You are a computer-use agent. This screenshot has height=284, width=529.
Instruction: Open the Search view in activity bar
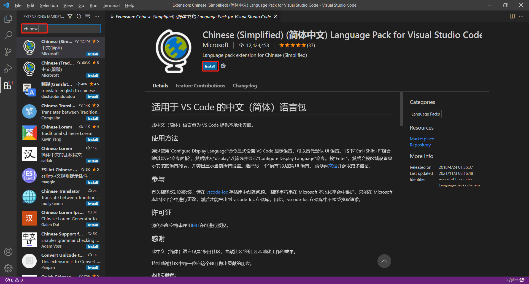pos(8,35)
